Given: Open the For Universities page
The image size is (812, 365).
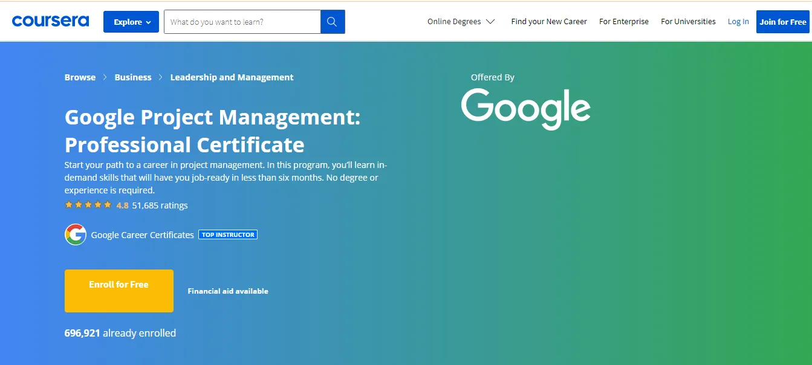Looking at the screenshot, I should click(x=687, y=21).
